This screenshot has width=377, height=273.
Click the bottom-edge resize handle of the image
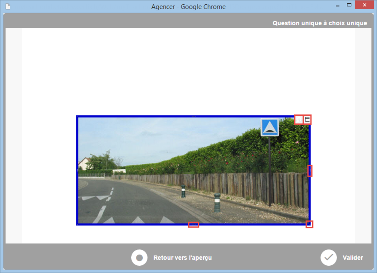click(193, 225)
